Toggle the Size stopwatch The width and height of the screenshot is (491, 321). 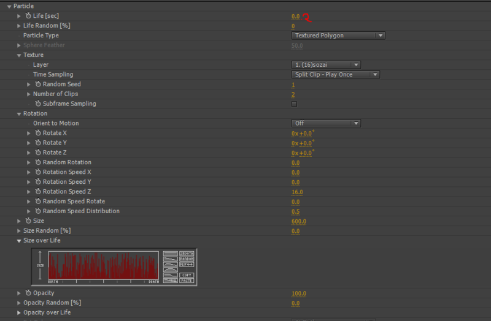(x=28, y=221)
